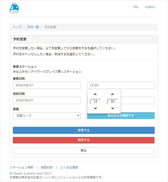Click the pickup time field showing 13:30
Viewport: 168px width, 182px height.
(x=121, y=85)
